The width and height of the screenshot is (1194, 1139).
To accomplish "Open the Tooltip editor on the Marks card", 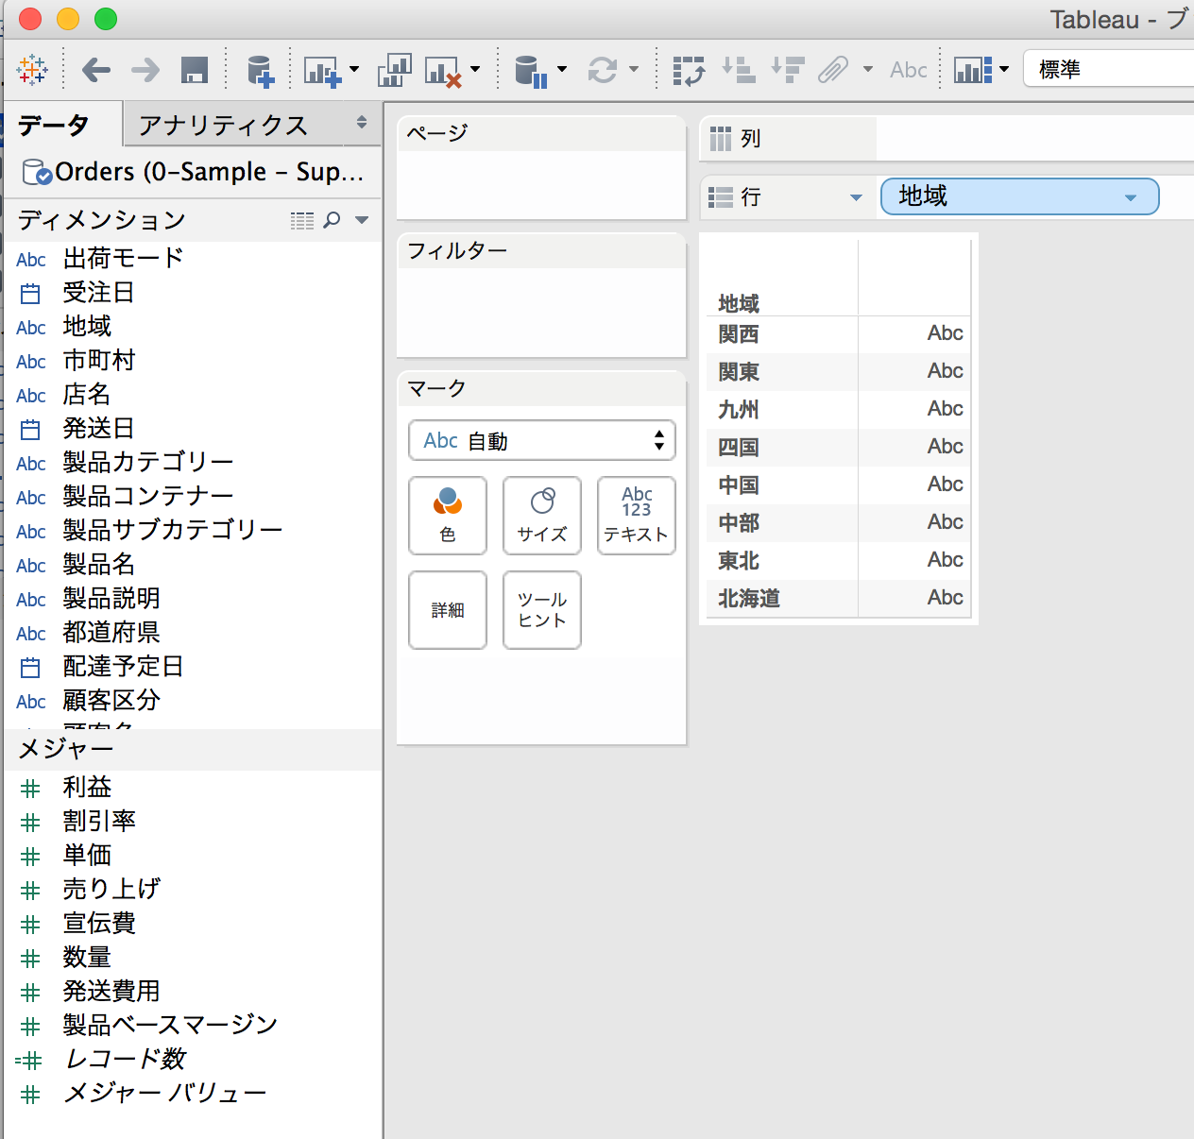I will pyautogui.click(x=541, y=609).
